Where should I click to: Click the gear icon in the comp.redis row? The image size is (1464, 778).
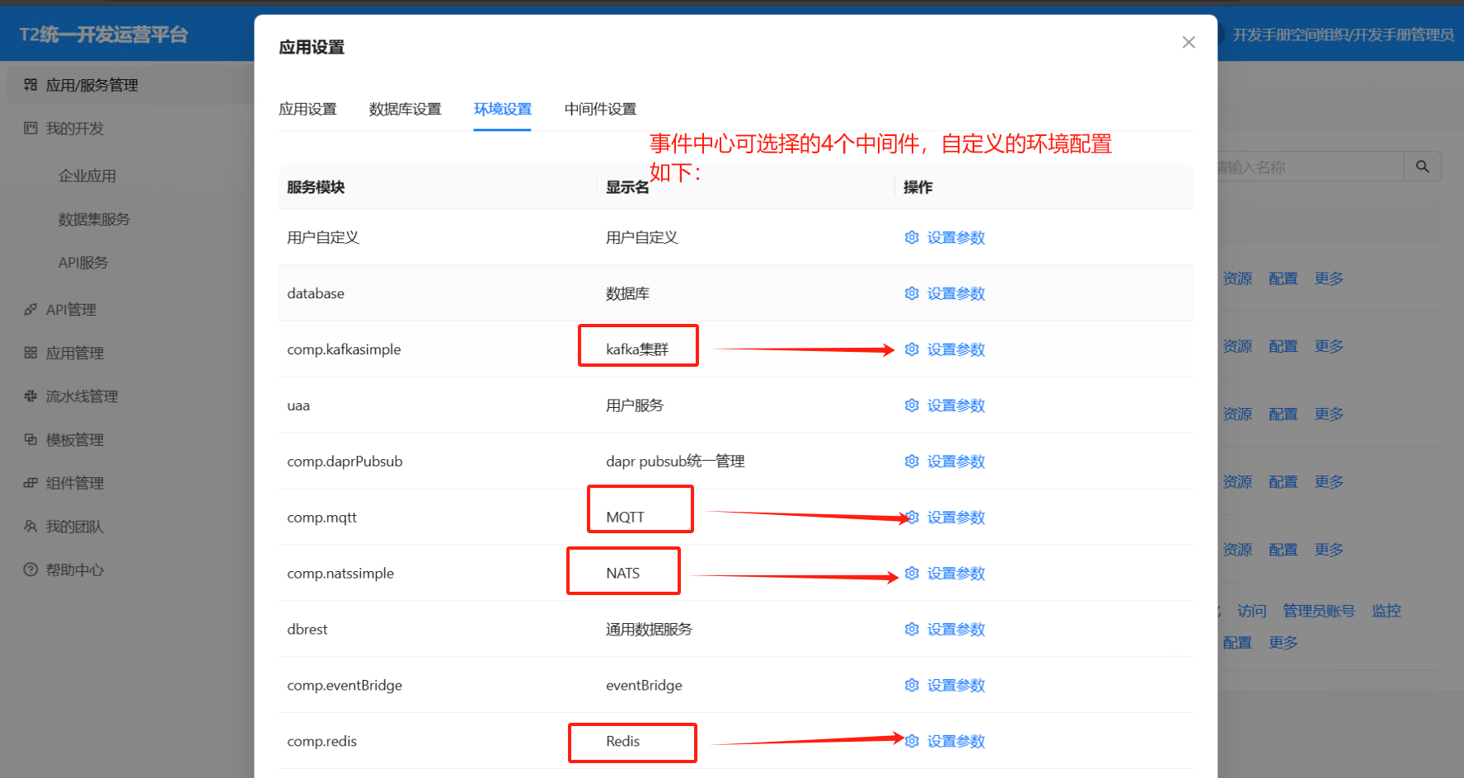coord(912,742)
